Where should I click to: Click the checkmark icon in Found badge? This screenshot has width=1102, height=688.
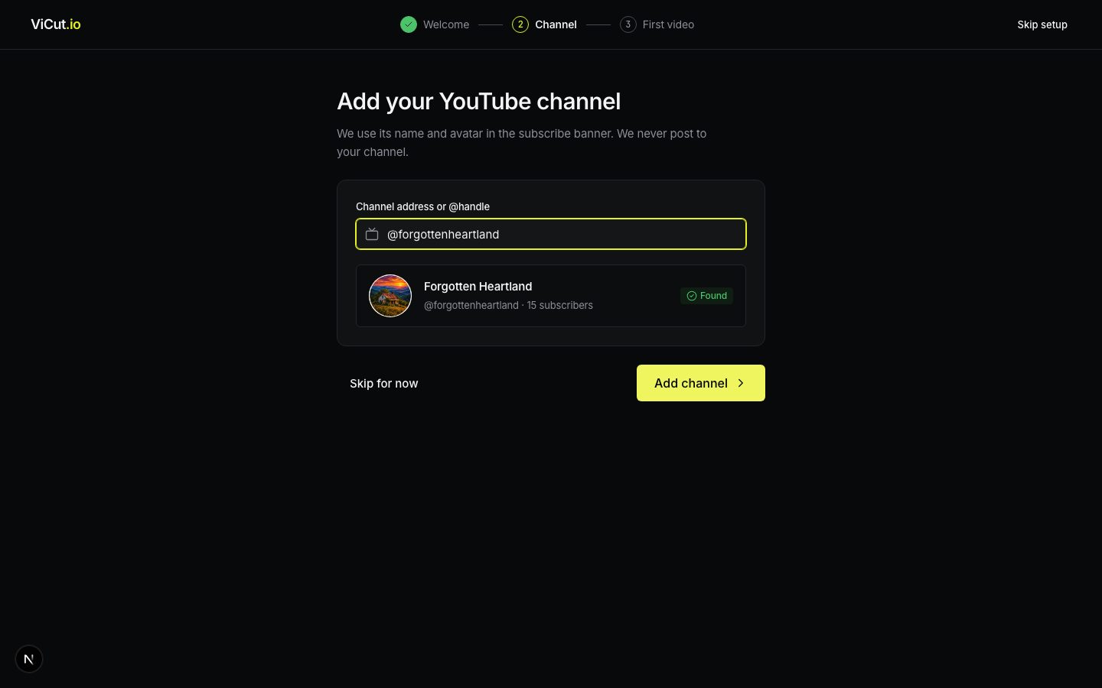[x=692, y=296]
